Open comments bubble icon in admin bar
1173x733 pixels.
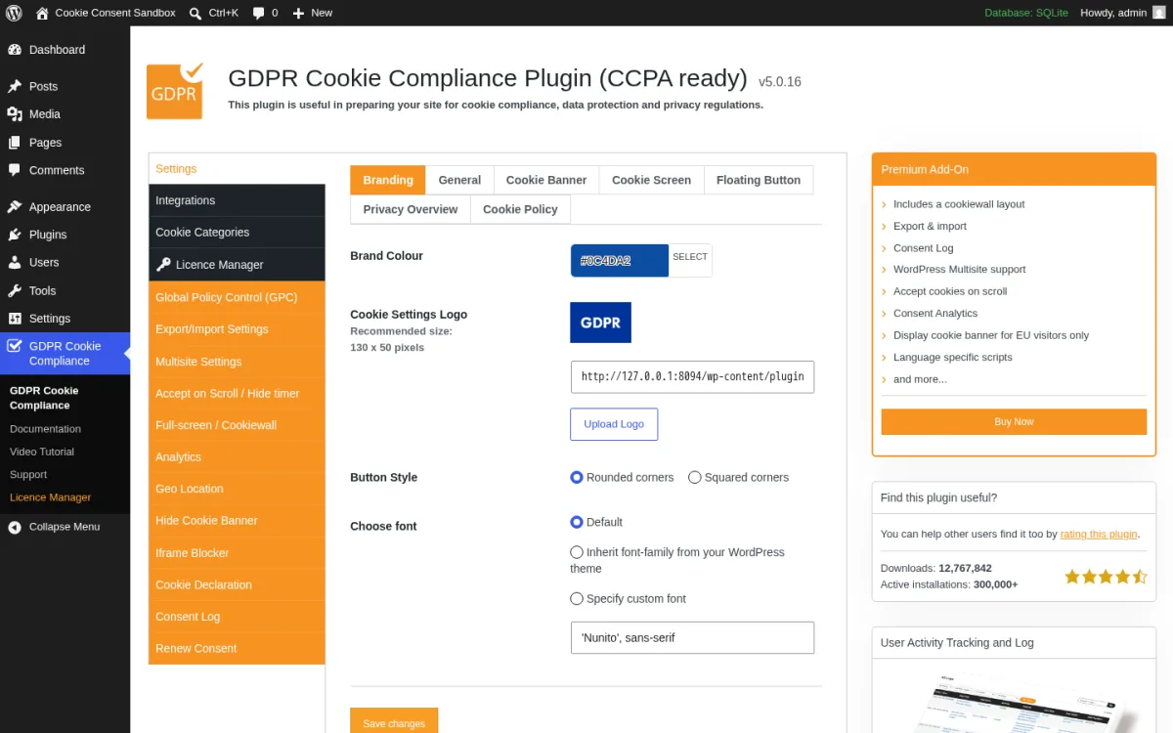click(258, 13)
